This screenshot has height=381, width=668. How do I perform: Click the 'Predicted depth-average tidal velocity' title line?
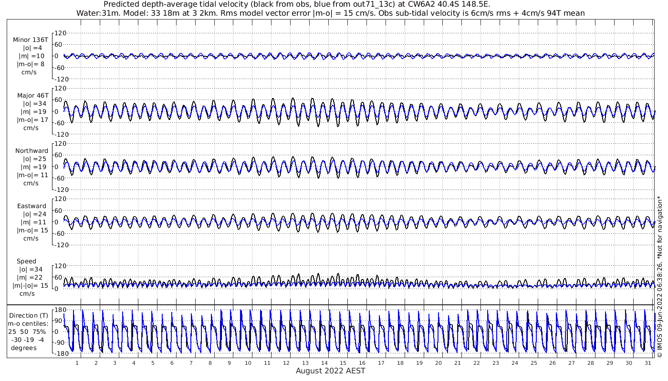pyautogui.click(x=296, y=4)
